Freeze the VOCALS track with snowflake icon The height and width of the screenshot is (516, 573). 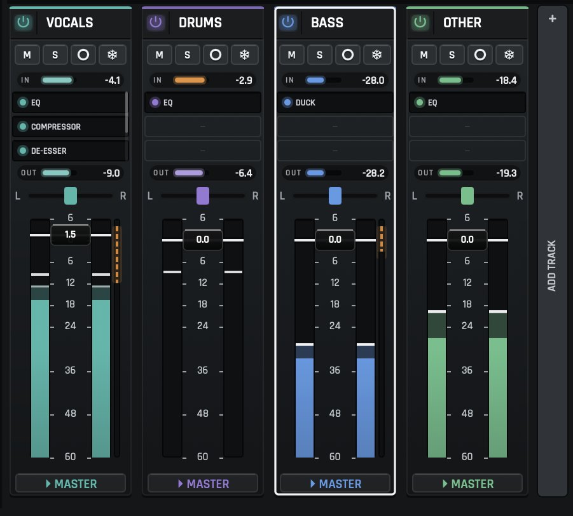click(112, 55)
